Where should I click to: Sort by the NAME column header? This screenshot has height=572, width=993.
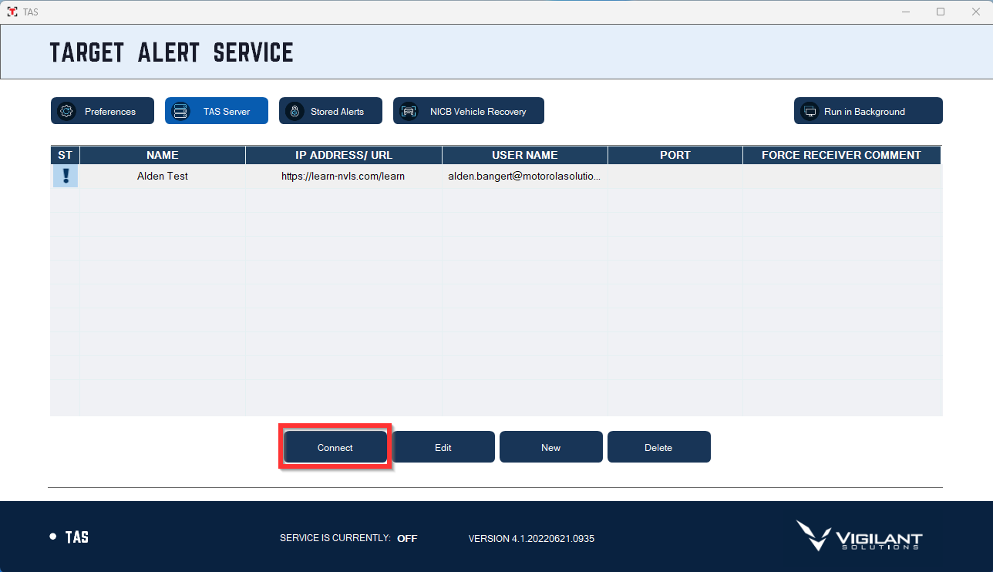[x=163, y=155]
